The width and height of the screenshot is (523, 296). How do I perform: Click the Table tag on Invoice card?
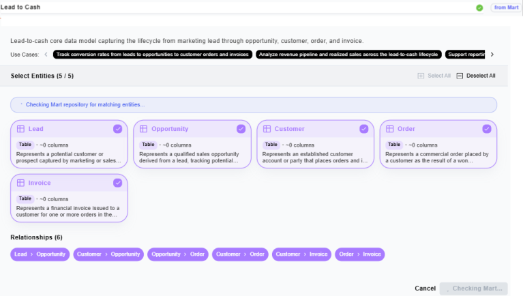pos(25,198)
